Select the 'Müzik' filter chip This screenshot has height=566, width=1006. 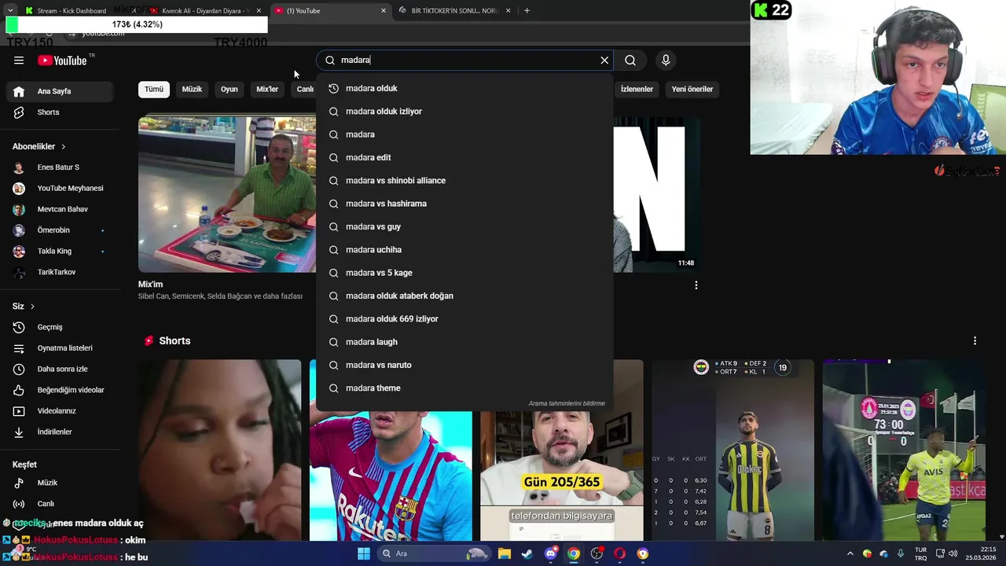(192, 90)
